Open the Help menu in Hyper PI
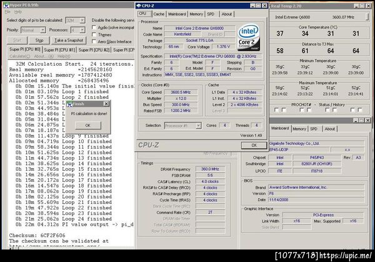 [x=18, y=11]
